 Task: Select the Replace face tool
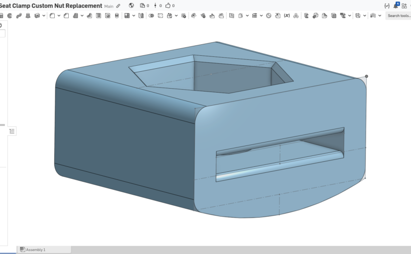(221, 16)
